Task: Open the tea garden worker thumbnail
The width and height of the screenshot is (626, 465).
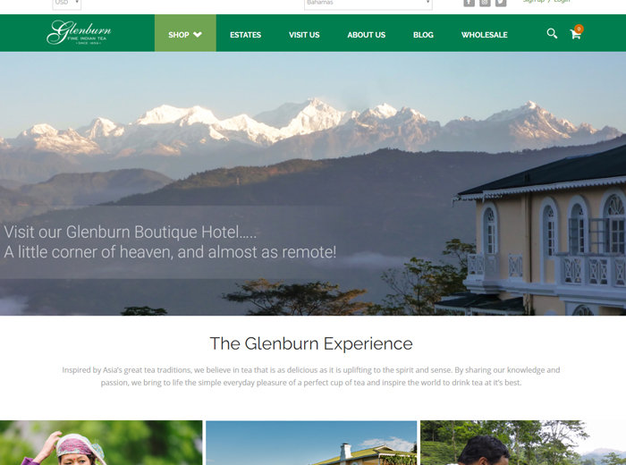Action: 523,443
